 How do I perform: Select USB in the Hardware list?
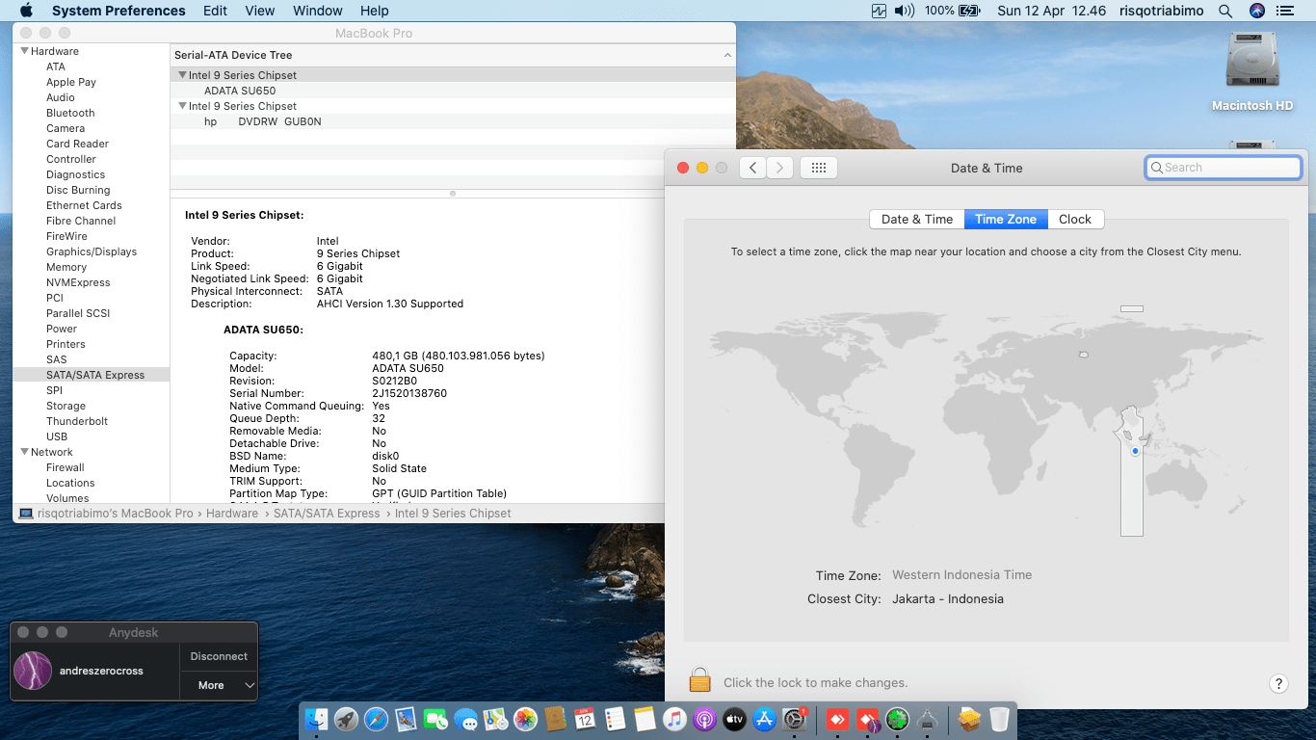57,436
